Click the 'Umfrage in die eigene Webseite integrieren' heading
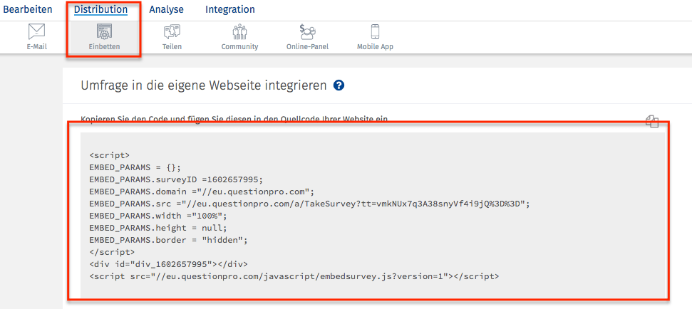The height and width of the screenshot is (309, 692). click(x=203, y=86)
